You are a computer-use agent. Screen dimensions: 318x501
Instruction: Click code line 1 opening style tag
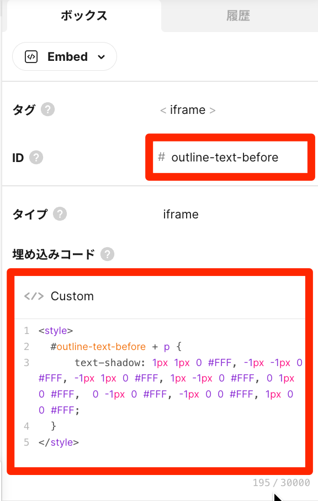(56, 330)
